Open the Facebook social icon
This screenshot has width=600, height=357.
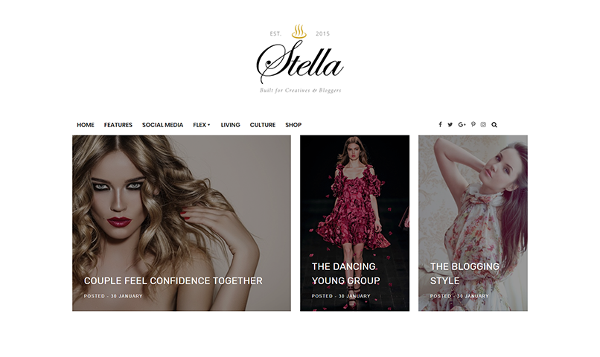point(440,125)
